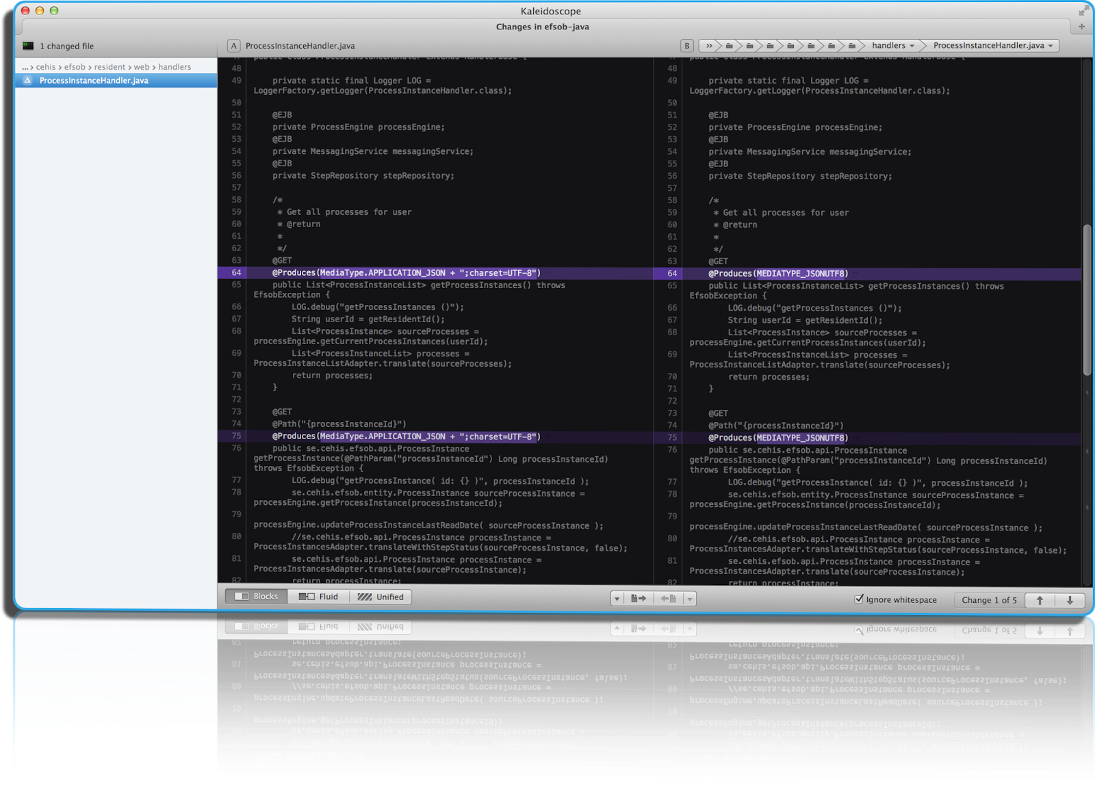Screen dimensions: 1095x793
Task: Click left line '* Get all processes for user'
Action: coord(344,212)
